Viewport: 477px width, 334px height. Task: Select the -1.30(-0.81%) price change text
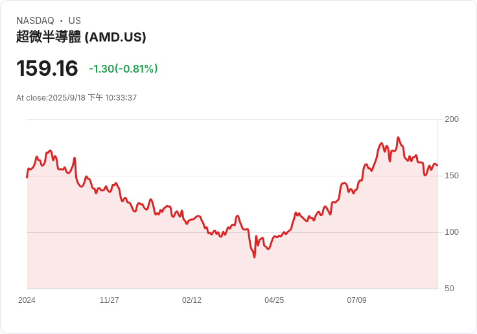(123, 69)
